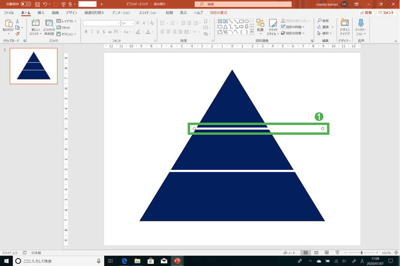Toggle Strikethrough formatting
The image size is (400, 266).
tap(110, 32)
